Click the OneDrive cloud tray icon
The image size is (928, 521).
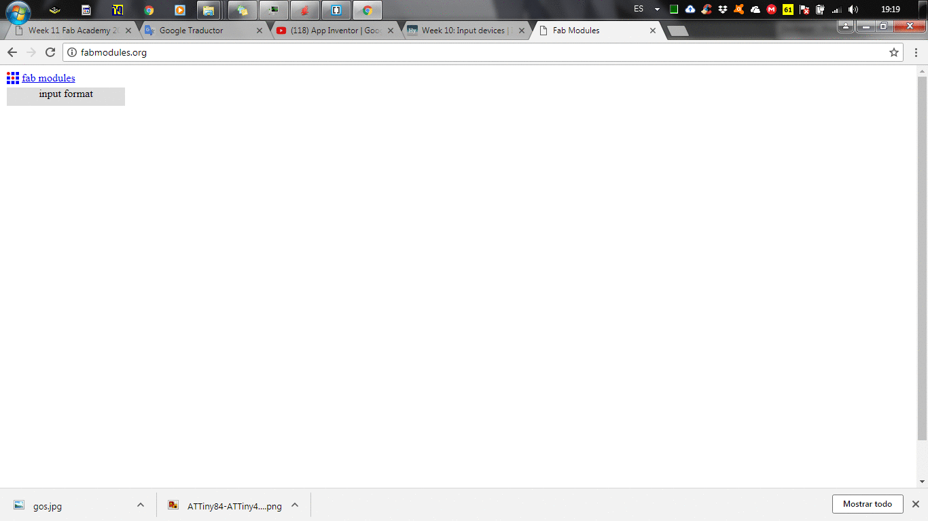[755, 9]
